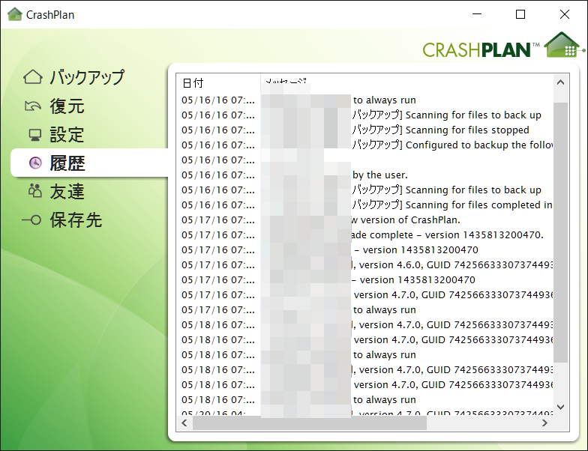The image size is (588, 451).
Task: Click the CrashPlan house logo at top right
Action: (x=564, y=45)
